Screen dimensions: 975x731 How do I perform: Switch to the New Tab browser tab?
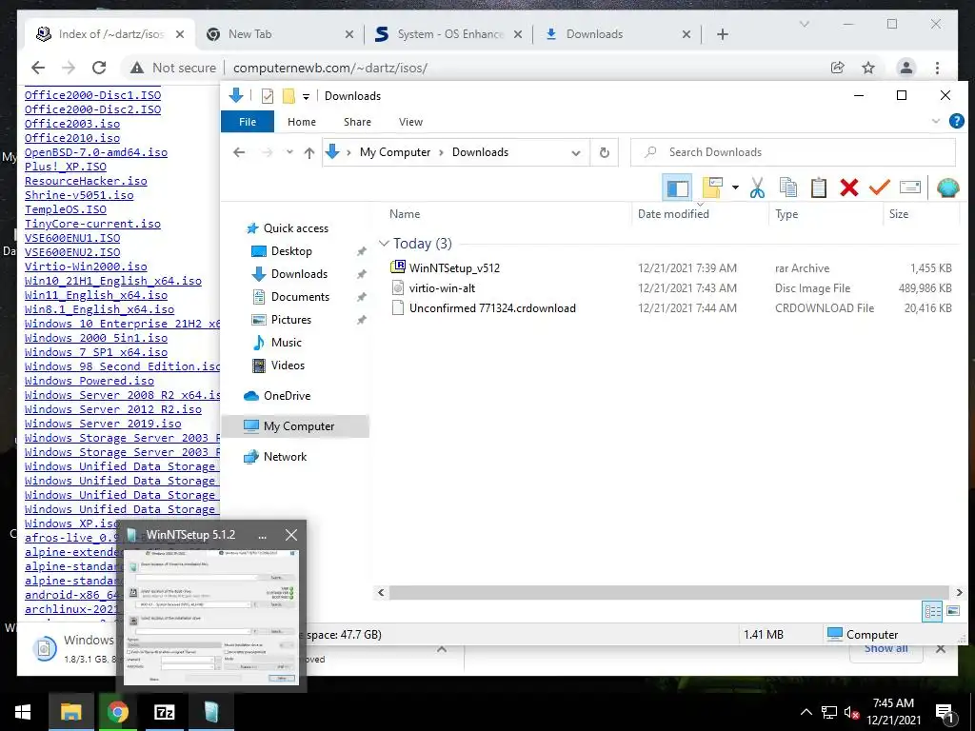(x=249, y=34)
